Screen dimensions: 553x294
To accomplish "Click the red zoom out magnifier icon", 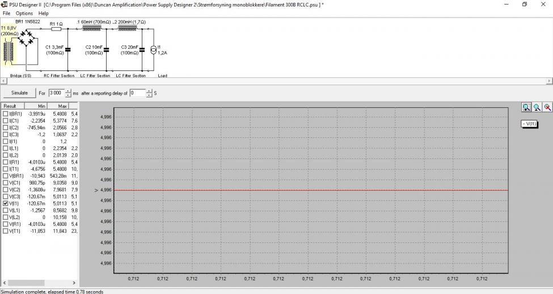I will pyautogui.click(x=547, y=107).
